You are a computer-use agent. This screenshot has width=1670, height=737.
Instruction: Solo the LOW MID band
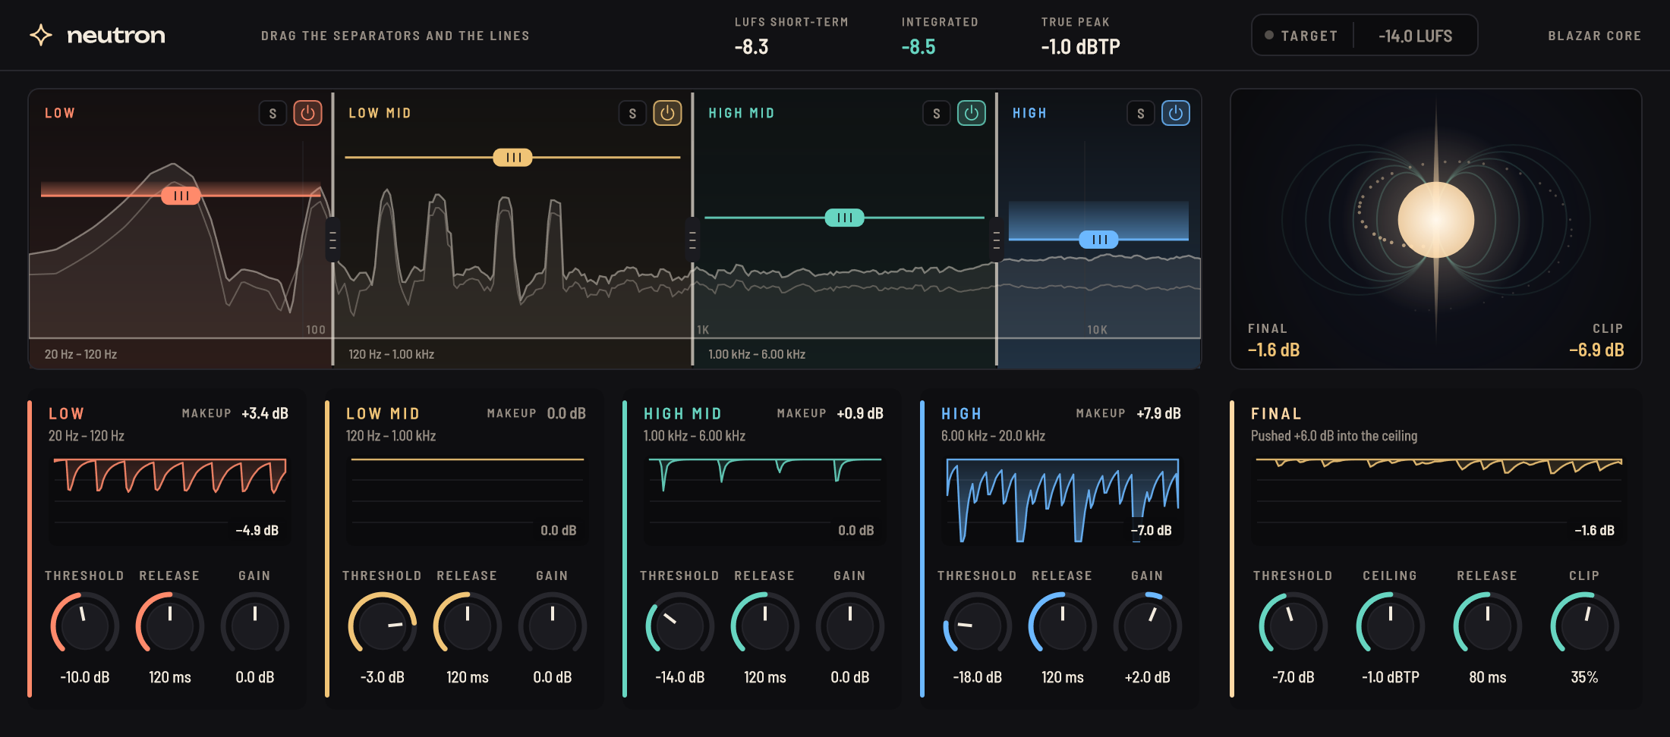[632, 113]
